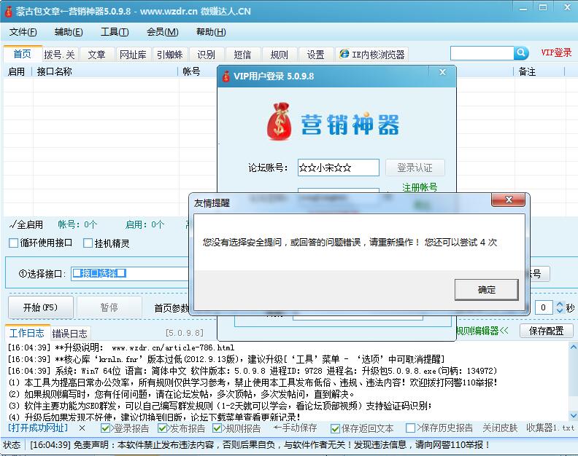Open the 文件(F) menu
Image resolution: width=578 pixels, height=456 pixels.
23,32
